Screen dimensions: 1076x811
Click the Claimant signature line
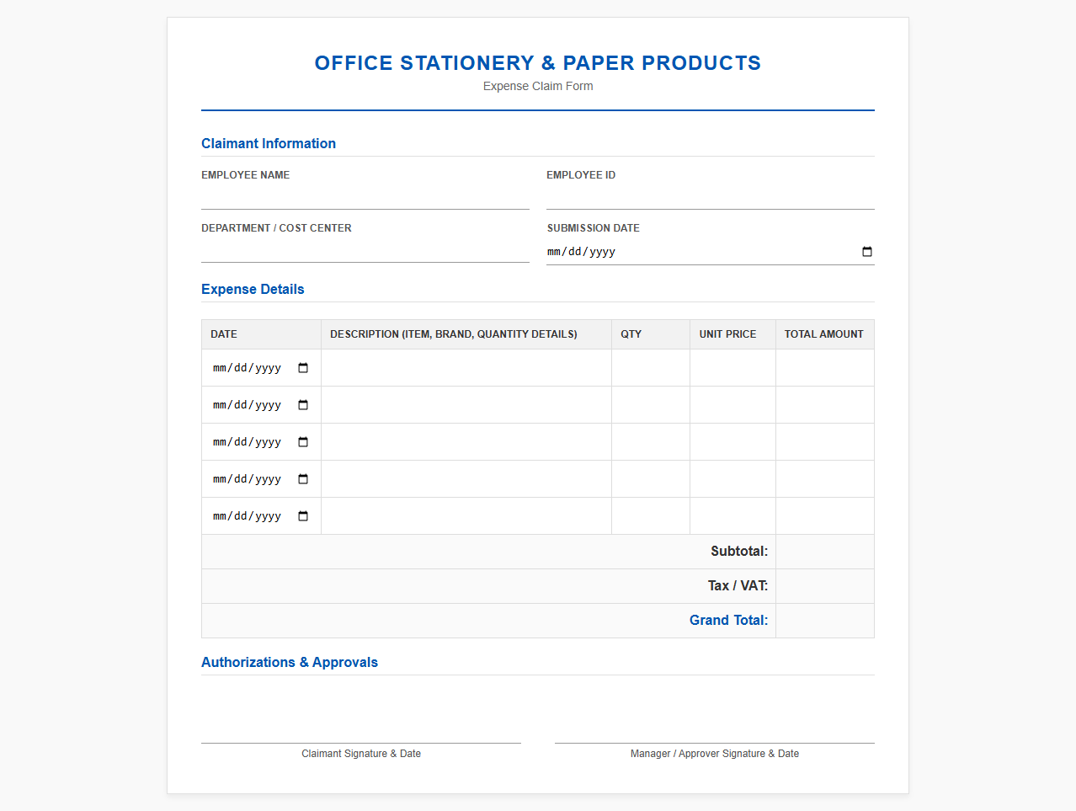click(x=361, y=743)
